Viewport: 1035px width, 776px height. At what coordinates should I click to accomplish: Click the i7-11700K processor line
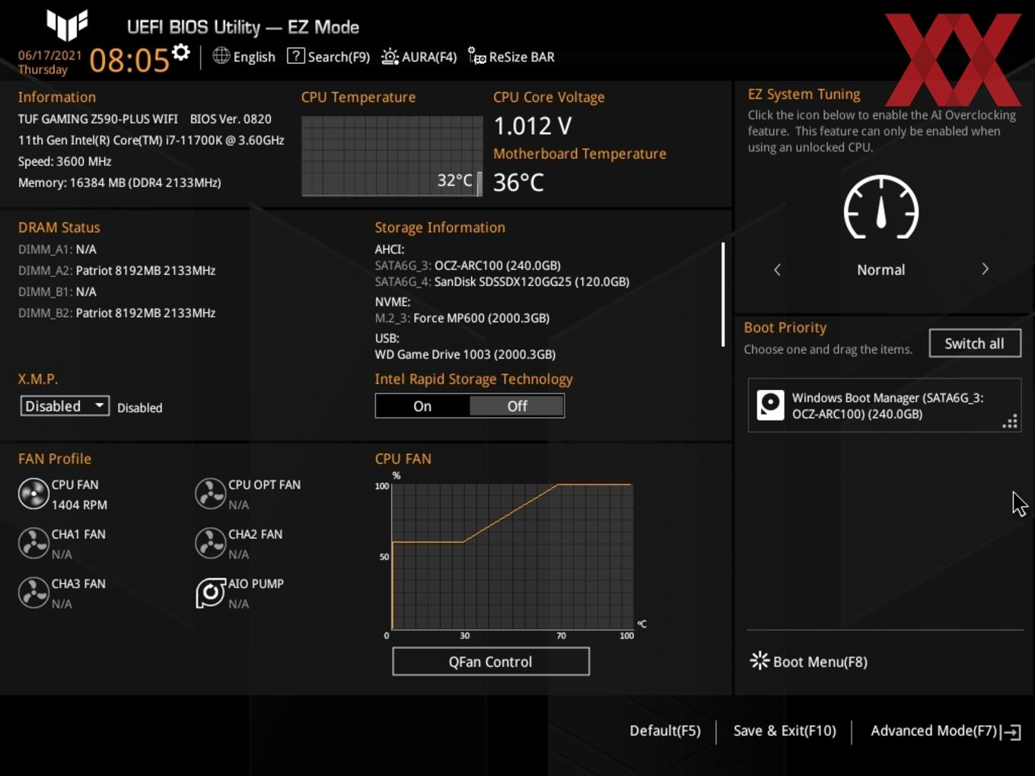point(151,140)
